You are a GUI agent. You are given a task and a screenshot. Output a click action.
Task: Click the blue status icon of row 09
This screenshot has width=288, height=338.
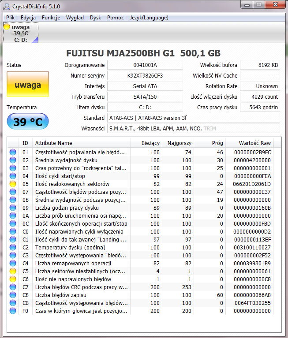13,208
